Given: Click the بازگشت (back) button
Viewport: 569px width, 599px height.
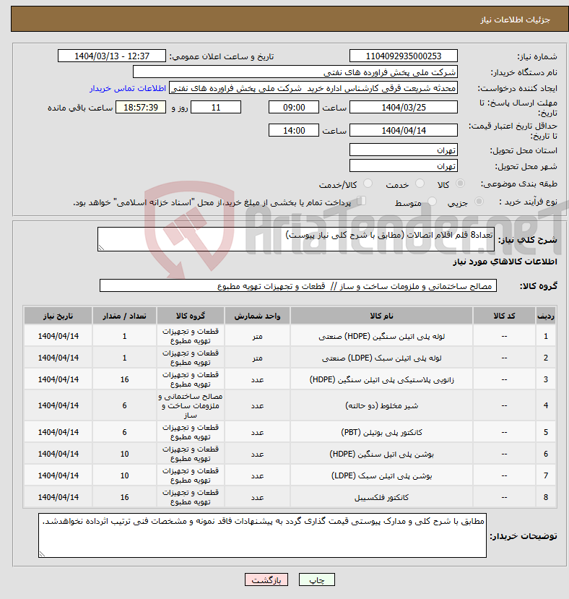Looking at the screenshot, I should tap(266, 580).
